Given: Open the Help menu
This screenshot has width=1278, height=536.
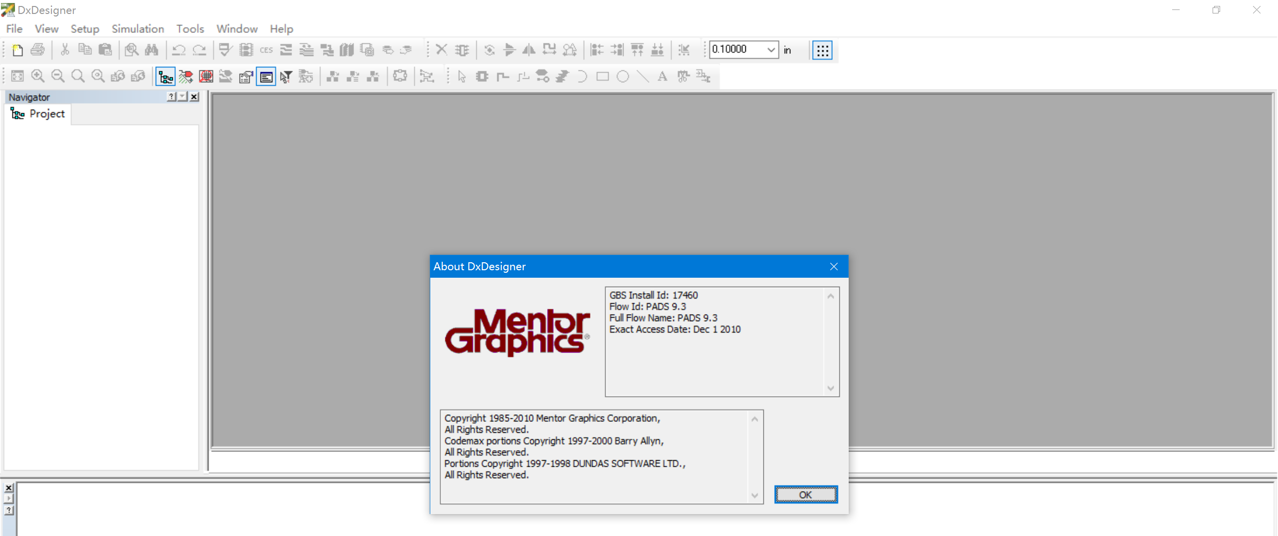Looking at the screenshot, I should (x=282, y=29).
